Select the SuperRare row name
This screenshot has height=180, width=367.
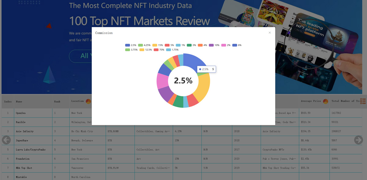[22, 140]
